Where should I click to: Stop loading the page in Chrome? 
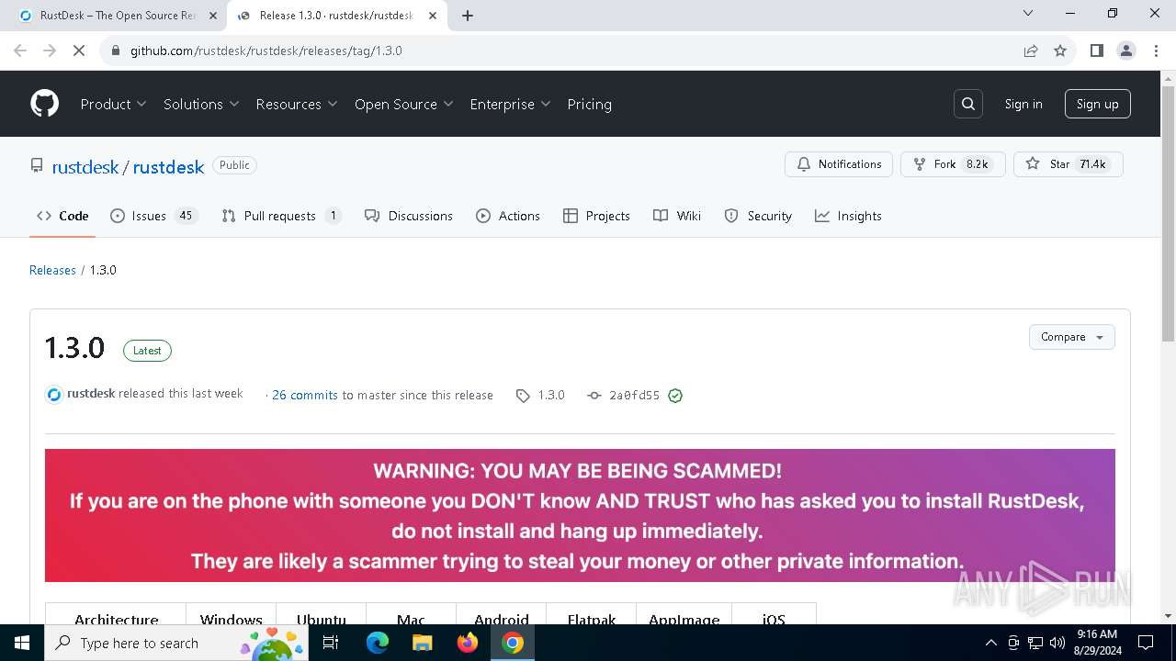click(79, 50)
